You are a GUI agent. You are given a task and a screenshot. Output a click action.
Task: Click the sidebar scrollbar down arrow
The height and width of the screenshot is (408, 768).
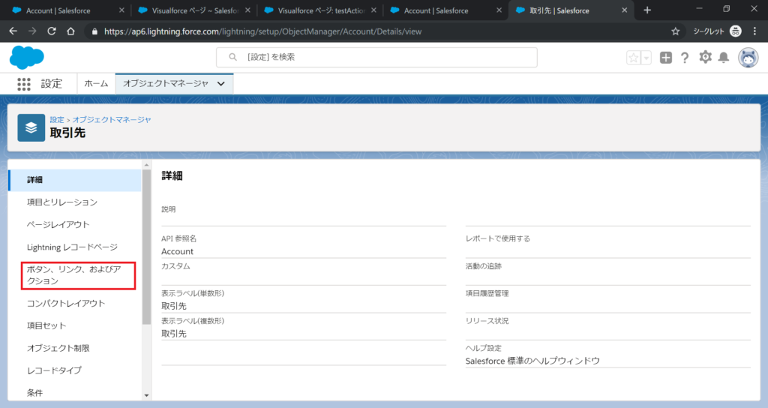[x=146, y=395]
